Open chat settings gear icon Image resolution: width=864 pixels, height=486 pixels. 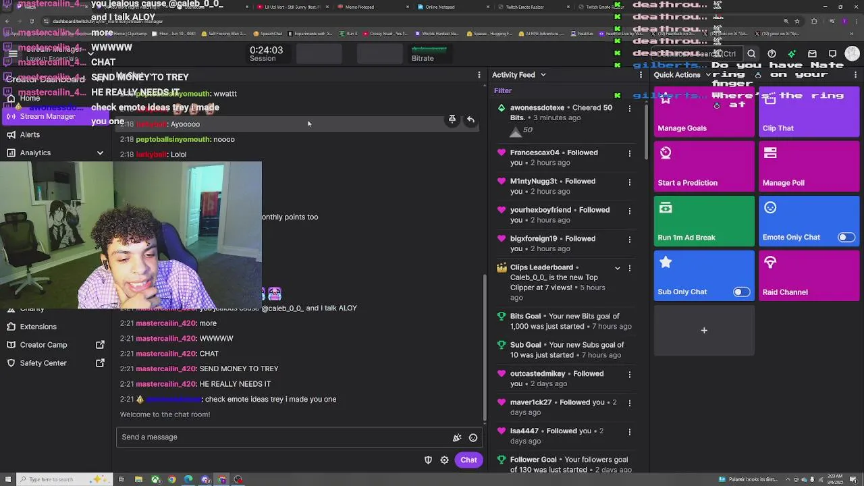[x=444, y=460]
